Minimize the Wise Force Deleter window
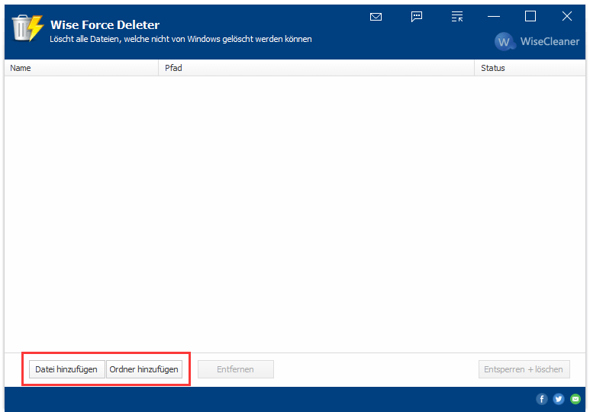Screen dimensions: 590x412 [x=494, y=17]
